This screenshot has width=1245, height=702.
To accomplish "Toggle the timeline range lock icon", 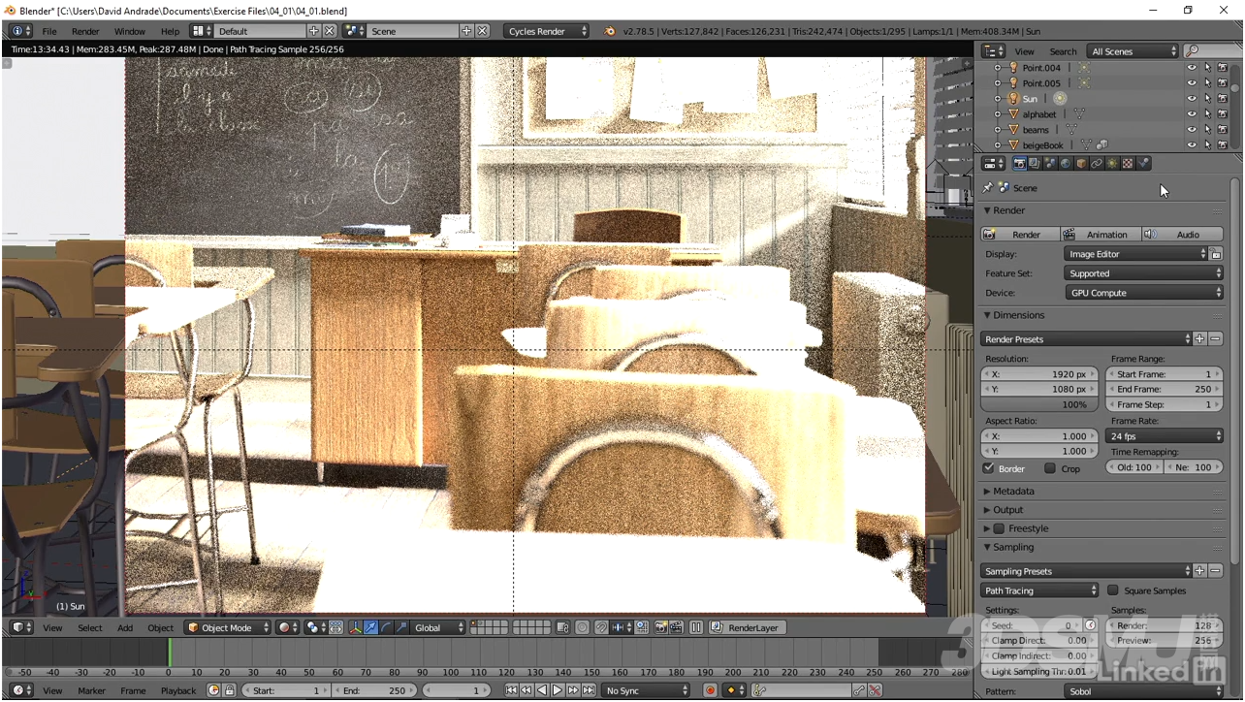I will point(229,690).
